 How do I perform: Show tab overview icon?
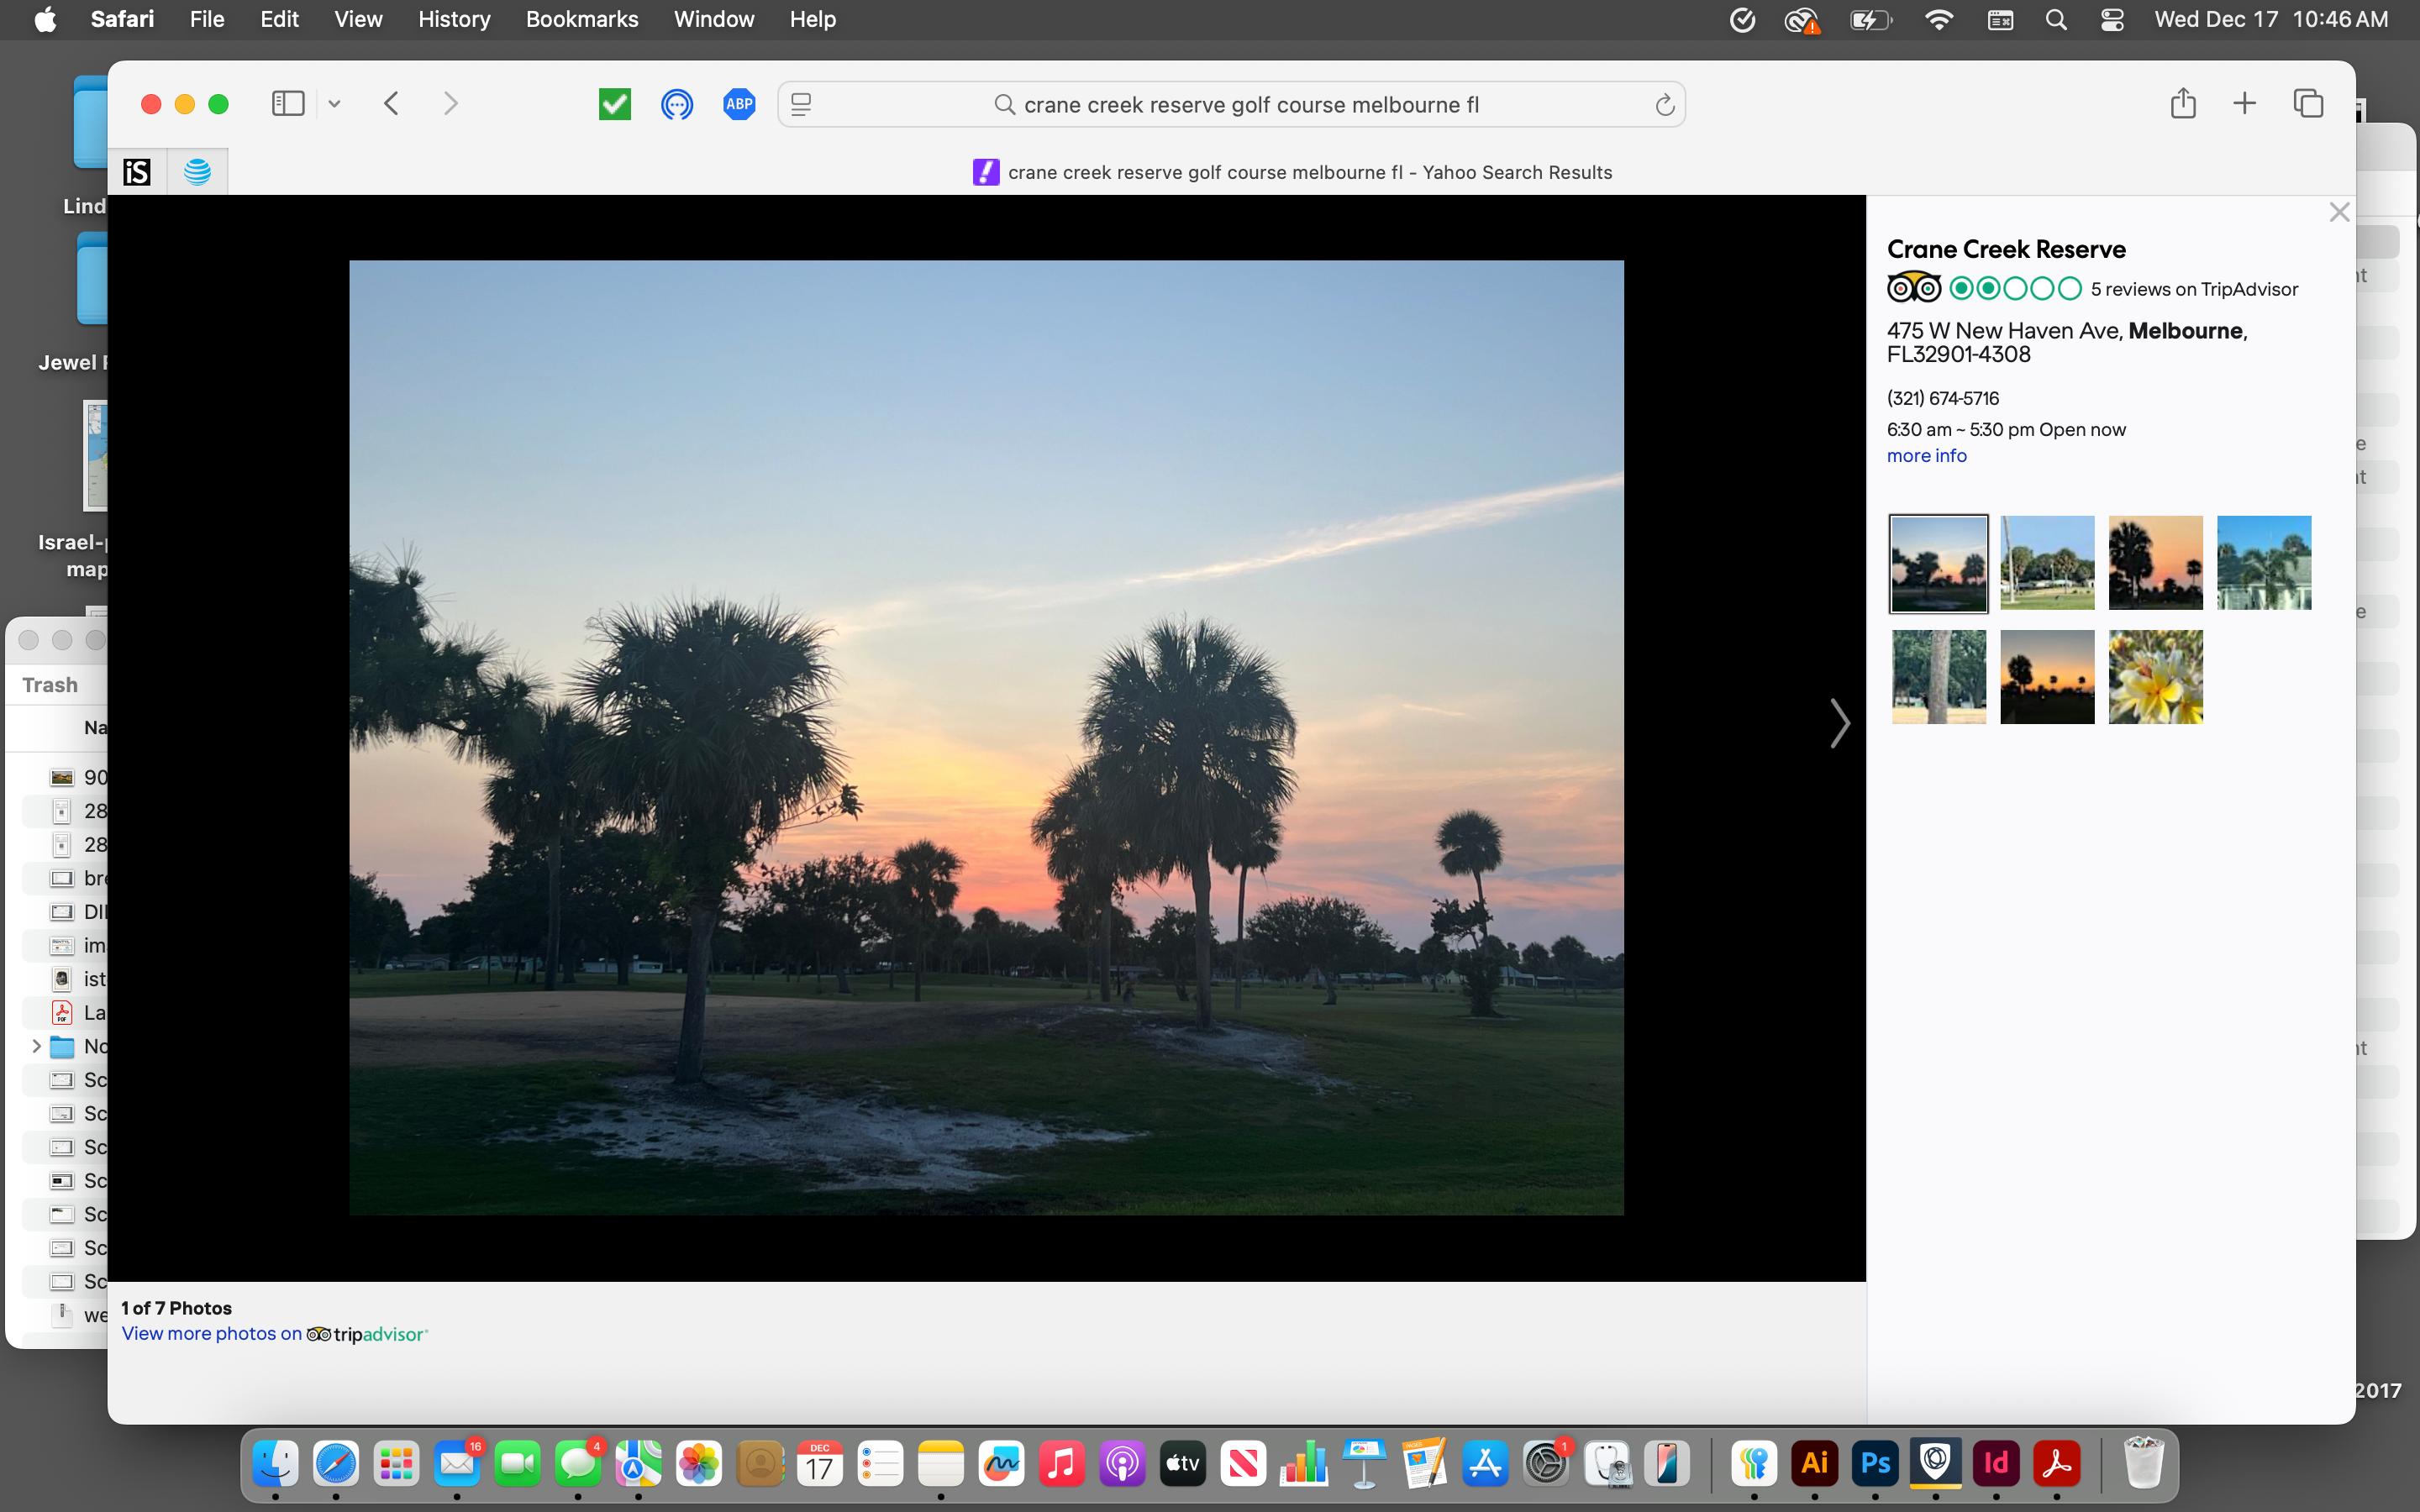click(2308, 104)
